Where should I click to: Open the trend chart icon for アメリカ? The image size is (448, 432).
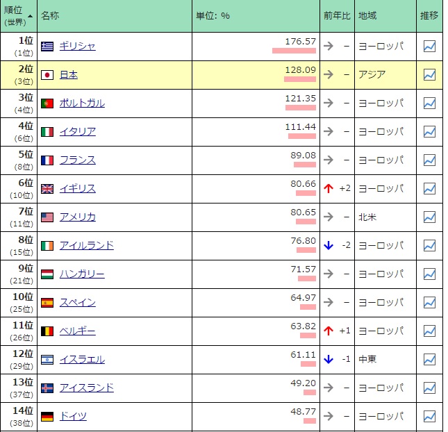click(x=429, y=217)
